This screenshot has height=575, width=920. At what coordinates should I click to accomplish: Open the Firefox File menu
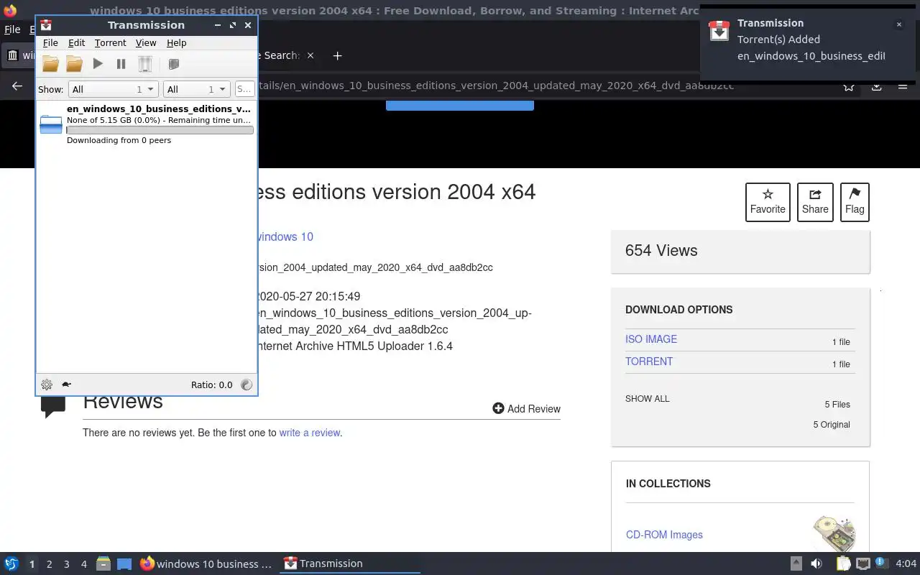tap(12, 29)
